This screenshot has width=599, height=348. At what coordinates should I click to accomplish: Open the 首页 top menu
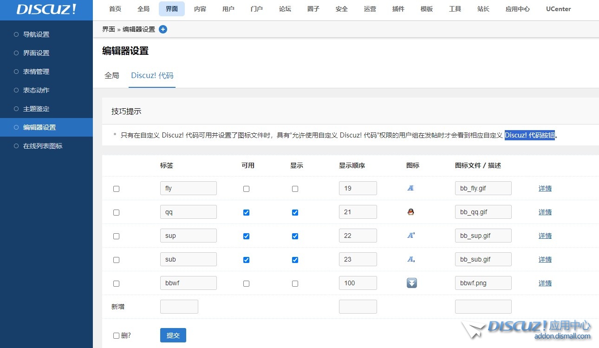115,9
